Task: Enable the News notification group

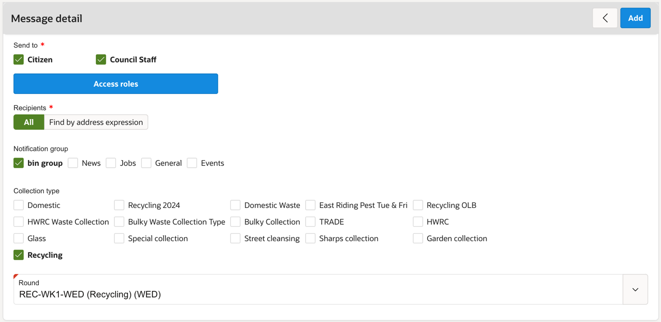Action: pos(73,163)
